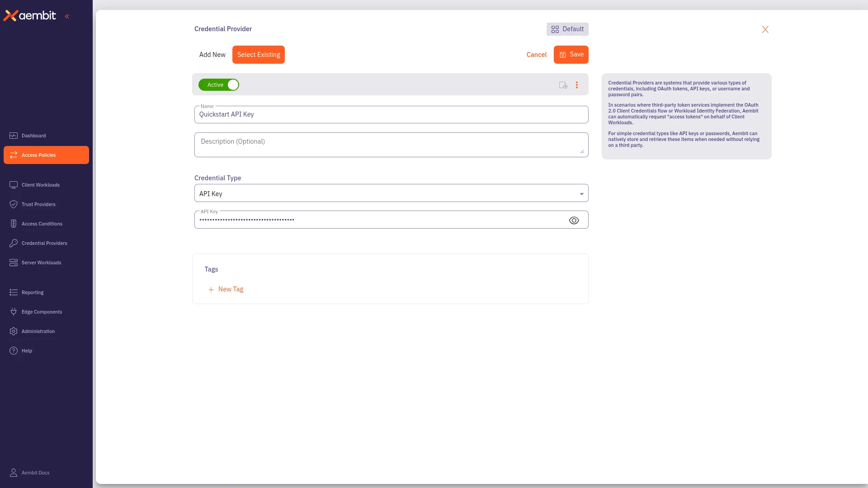This screenshot has height=488, width=868.
Task: Open the Help section
Action: (x=46, y=351)
